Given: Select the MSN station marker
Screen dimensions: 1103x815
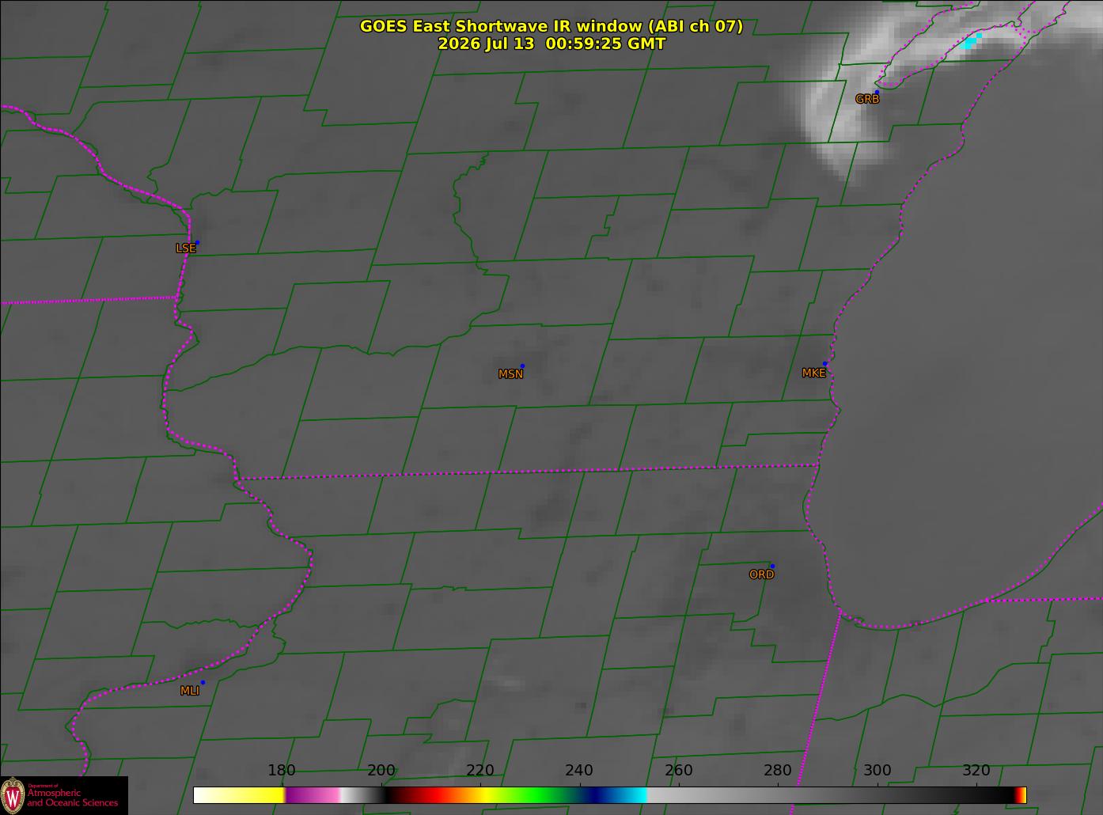Looking at the screenshot, I should tap(522, 366).
